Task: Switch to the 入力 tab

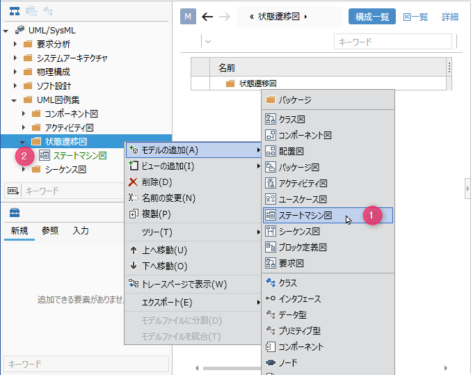Action: click(x=81, y=231)
